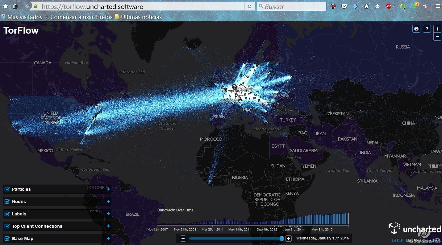This screenshot has width=442, height=245.
Task: Uncheck the Nodes checkbox
Action: [7, 202]
